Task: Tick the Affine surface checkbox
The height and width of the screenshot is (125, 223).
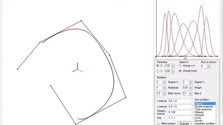Action: [x=159, y=124]
